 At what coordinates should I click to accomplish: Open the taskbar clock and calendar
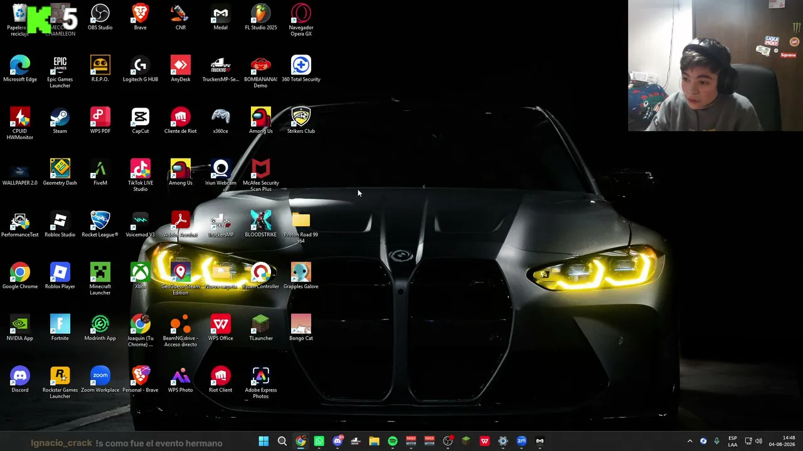pyautogui.click(x=782, y=441)
